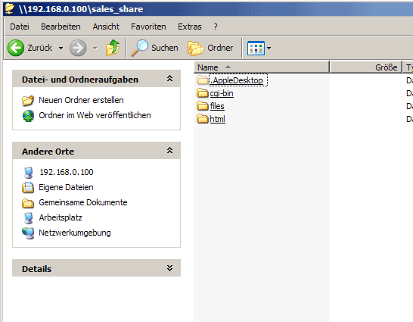The width and height of the screenshot is (413, 322).
Task: Open Eigene Dateien link
Action: tap(66, 187)
